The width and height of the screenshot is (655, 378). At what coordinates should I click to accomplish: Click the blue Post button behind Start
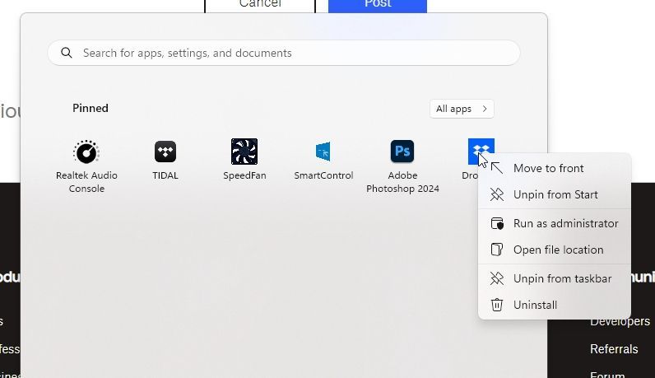pos(378,5)
